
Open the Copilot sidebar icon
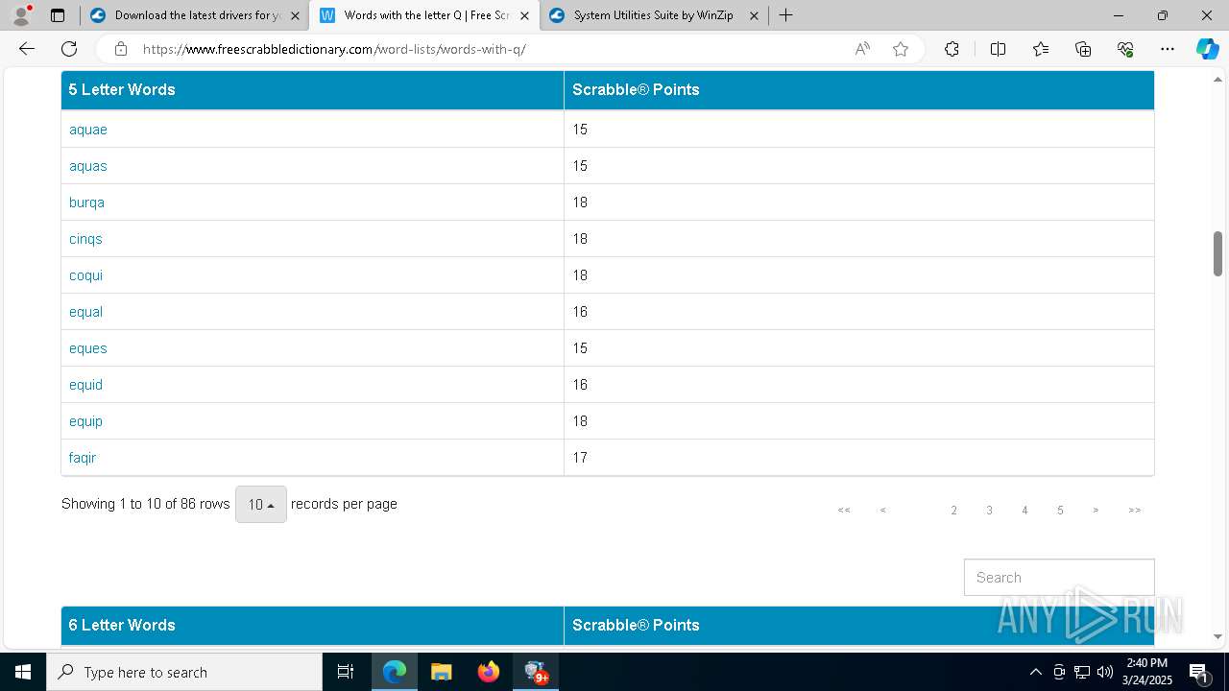pyautogui.click(x=1207, y=49)
